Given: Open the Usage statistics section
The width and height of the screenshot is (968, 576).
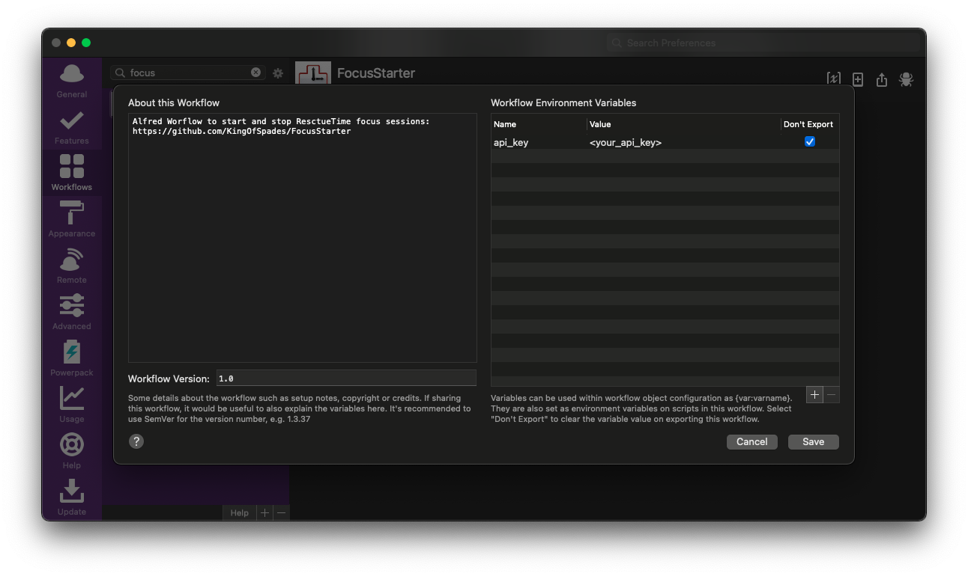Looking at the screenshot, I should point(72,405).
